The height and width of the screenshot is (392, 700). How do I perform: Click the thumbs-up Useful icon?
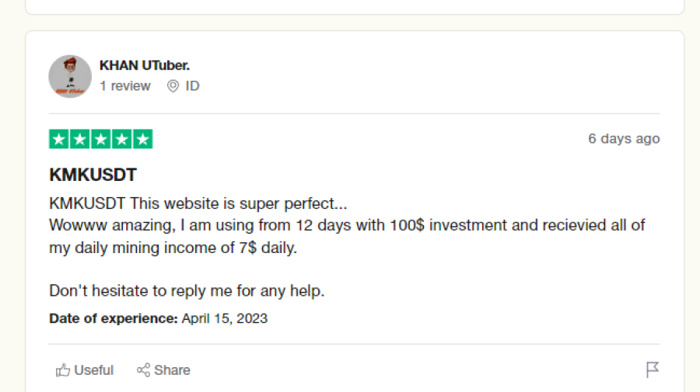[63, 370]
